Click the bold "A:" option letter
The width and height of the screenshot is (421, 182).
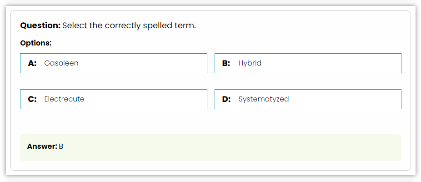tap(32, 63)
